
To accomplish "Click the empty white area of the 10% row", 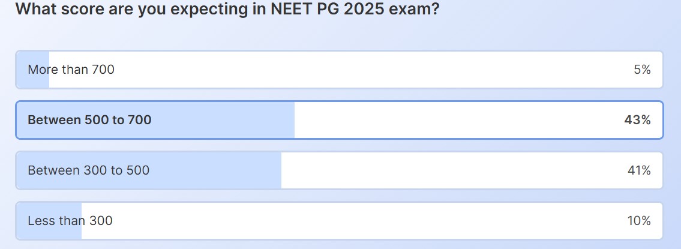I will (x=360, y=221).
